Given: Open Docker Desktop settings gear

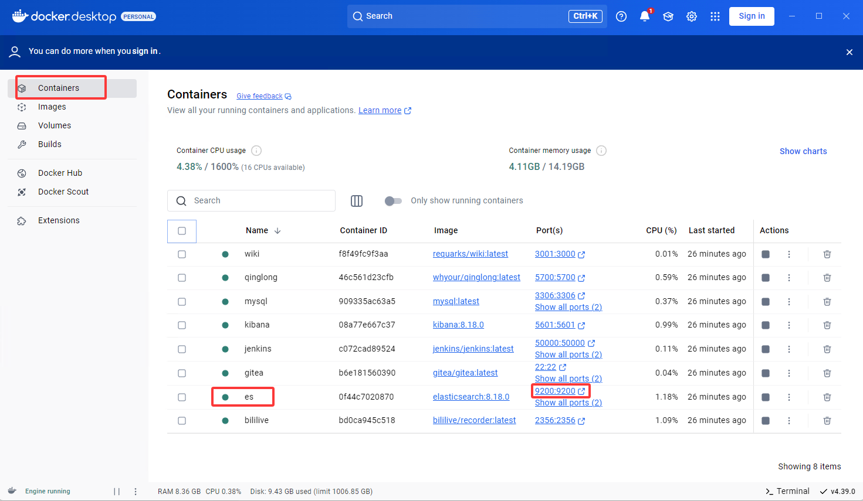Looking at the screenshot, I should 692,16.
